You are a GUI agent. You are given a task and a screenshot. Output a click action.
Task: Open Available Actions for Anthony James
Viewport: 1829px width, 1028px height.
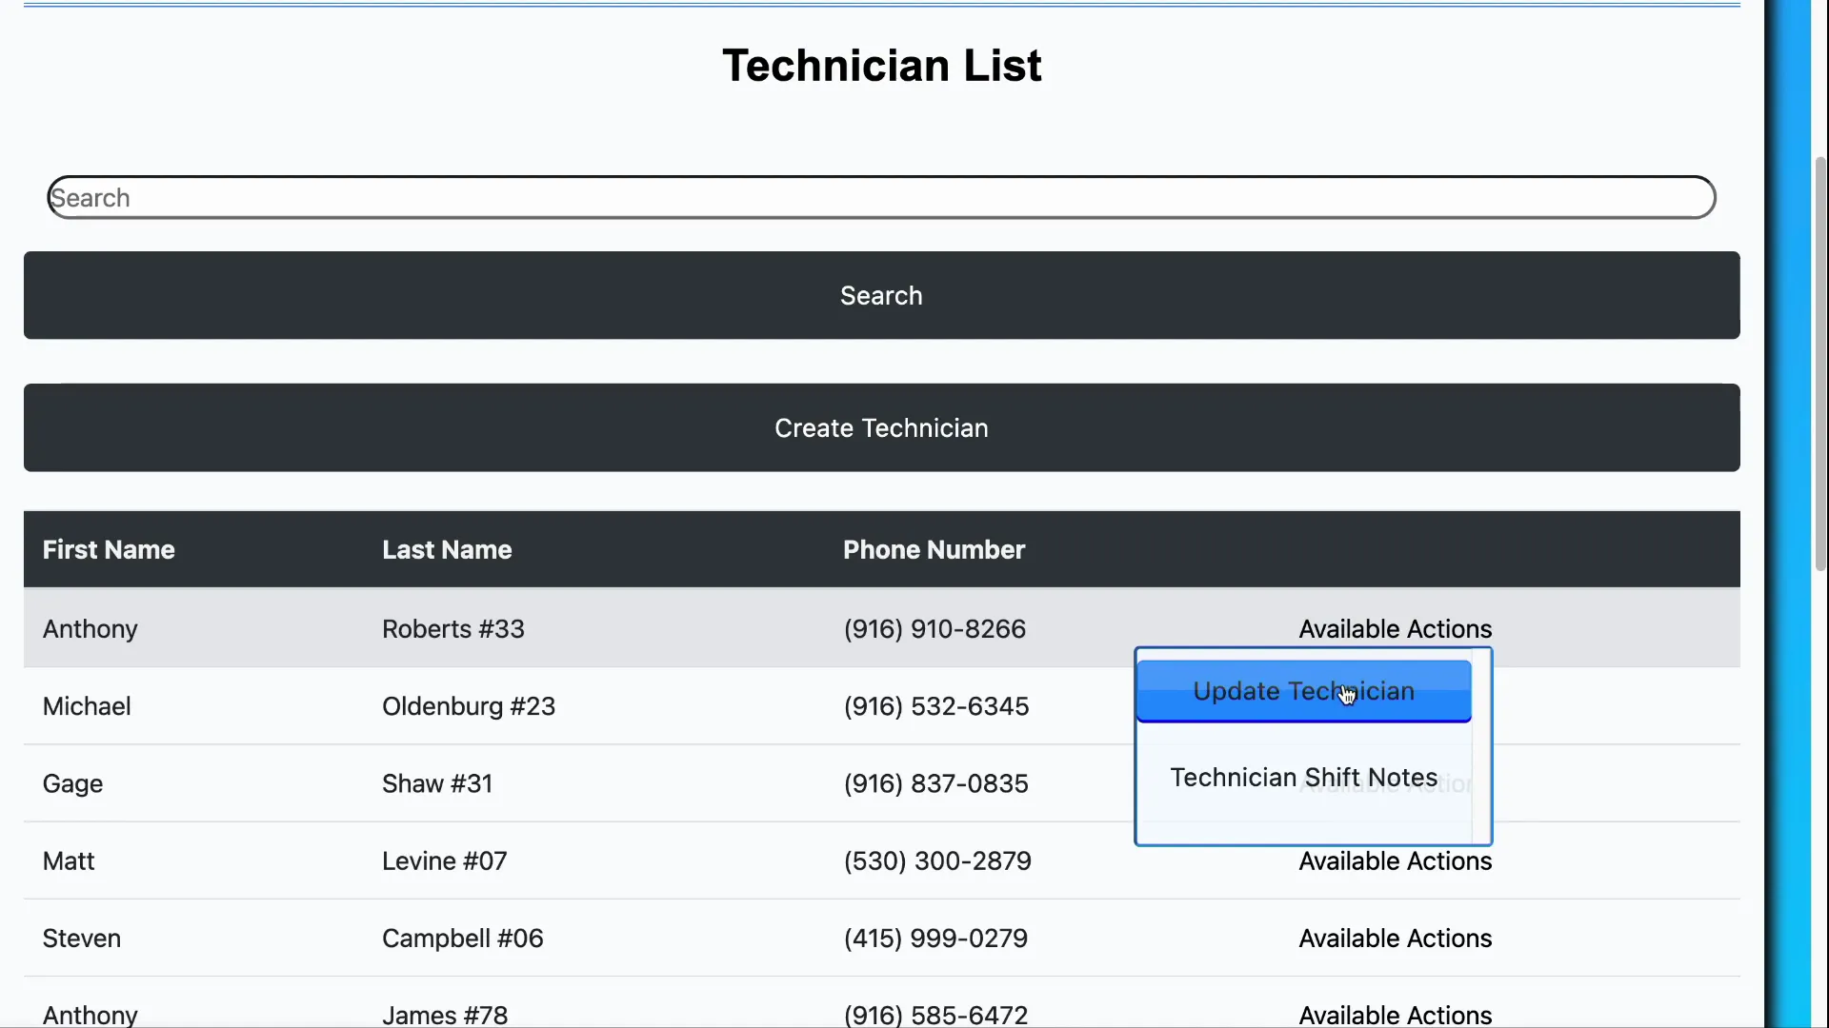1395,1015
